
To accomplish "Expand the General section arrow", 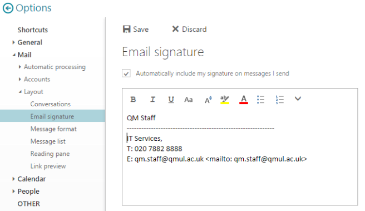I will (13, 42).
